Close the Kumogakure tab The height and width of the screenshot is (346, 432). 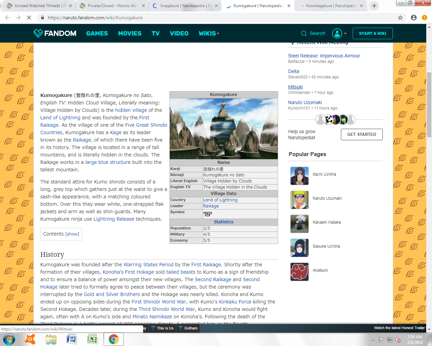coord(288,6)
